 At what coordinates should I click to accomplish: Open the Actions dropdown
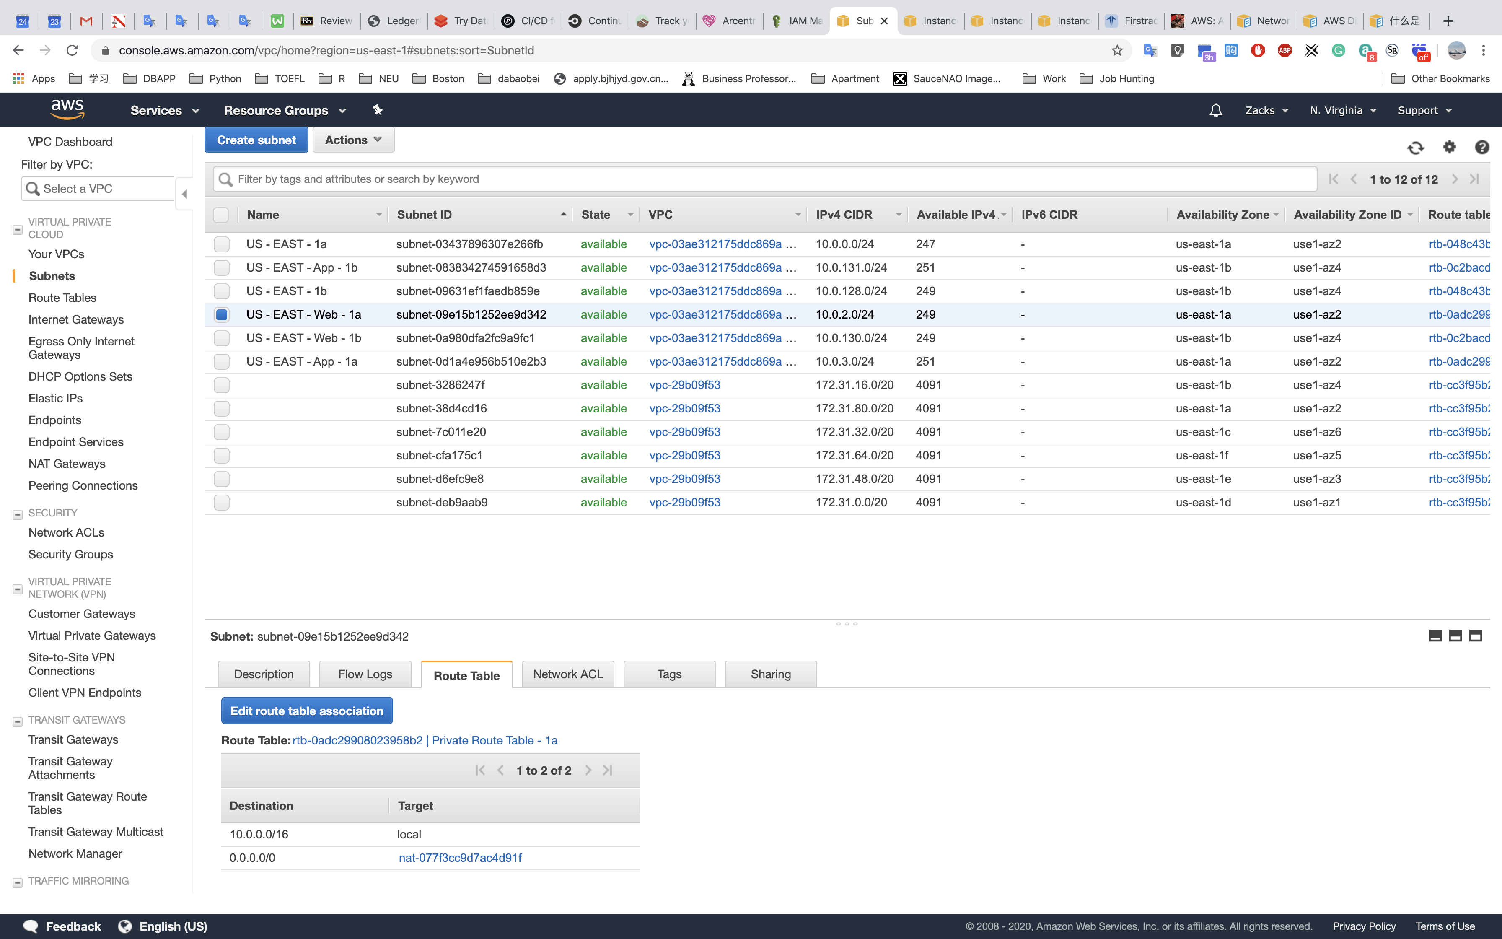(x=352, y=140)
